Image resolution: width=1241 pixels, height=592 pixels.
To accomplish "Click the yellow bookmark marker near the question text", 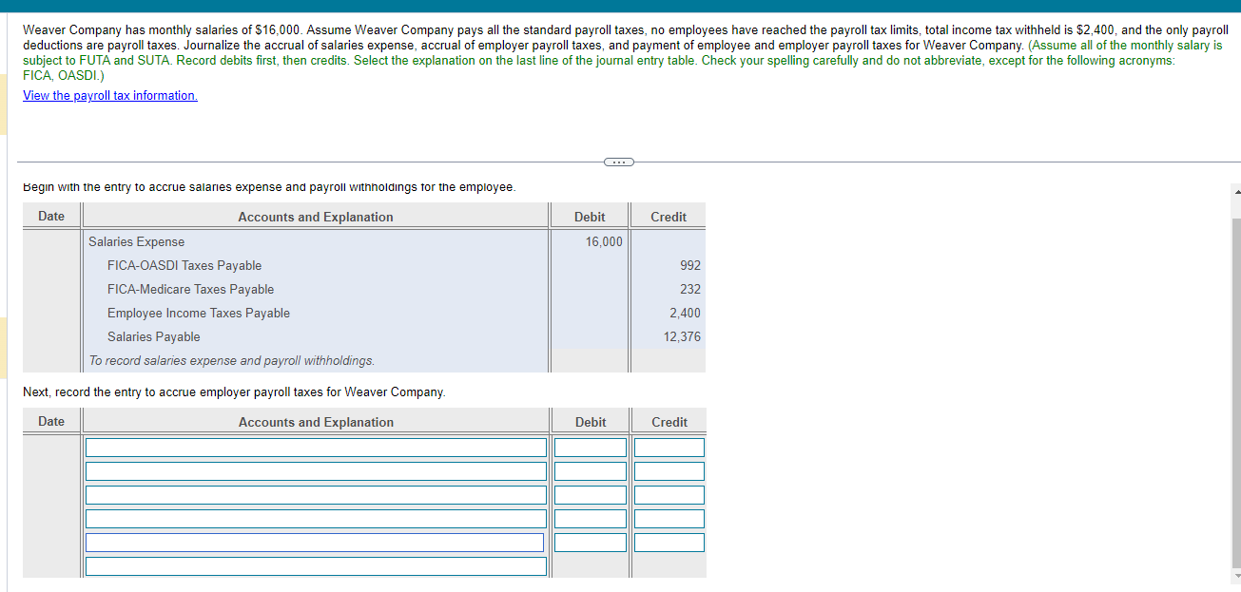I will 4,103.
